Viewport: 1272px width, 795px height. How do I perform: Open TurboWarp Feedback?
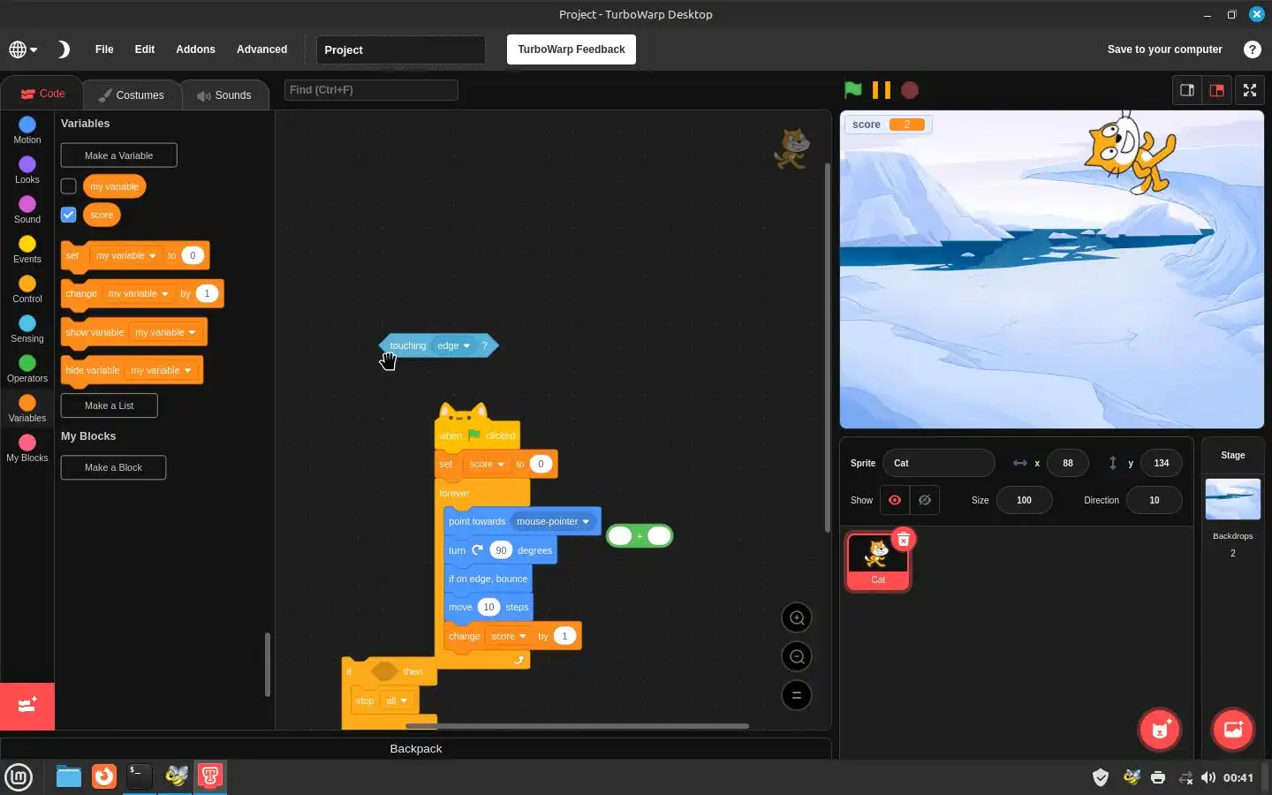coord(572,49)
